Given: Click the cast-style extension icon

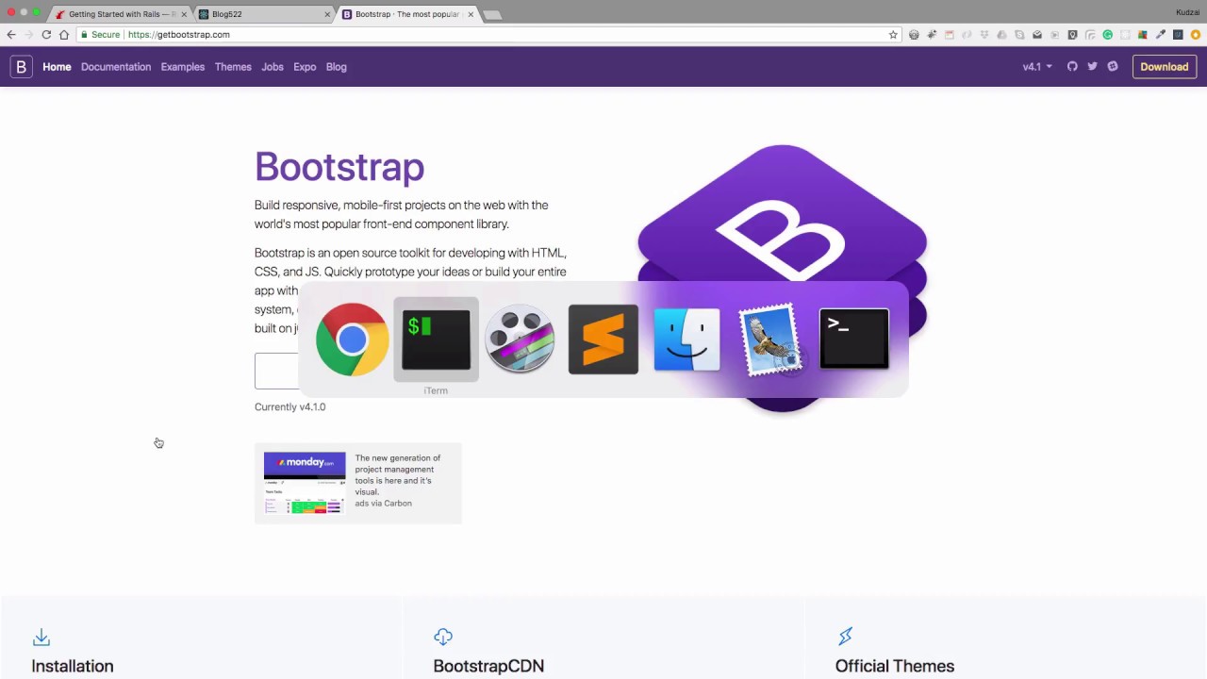Looking at the screenshot, I should click(x=1090, y=35).
